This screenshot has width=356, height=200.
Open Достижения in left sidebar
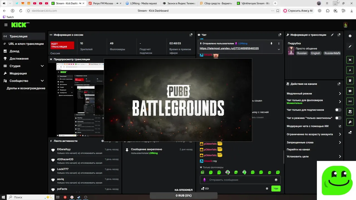click(x=24, y=59)
